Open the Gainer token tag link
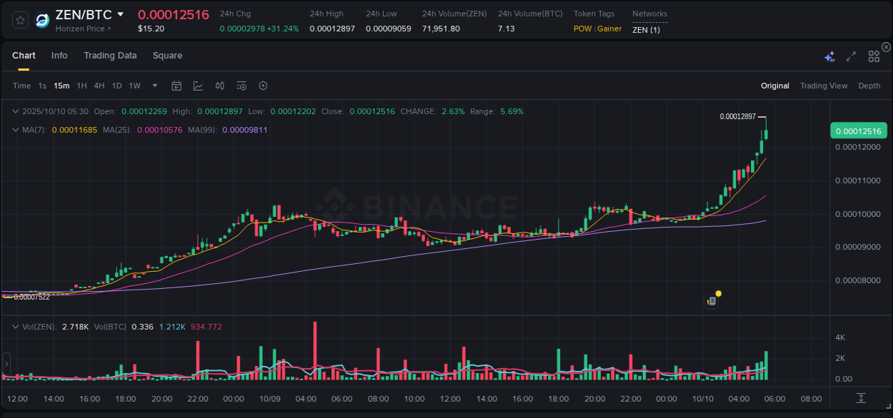The width and height of the screenshot is (893, 418). 608,29
